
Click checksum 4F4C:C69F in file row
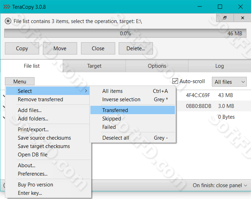[x=198, y=95]
